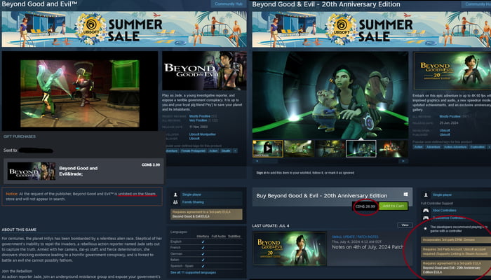Expand 'See all 11 supported languages'
Image resolution: width=491 pixels, height=280 pixels.
tap(195, 272)
